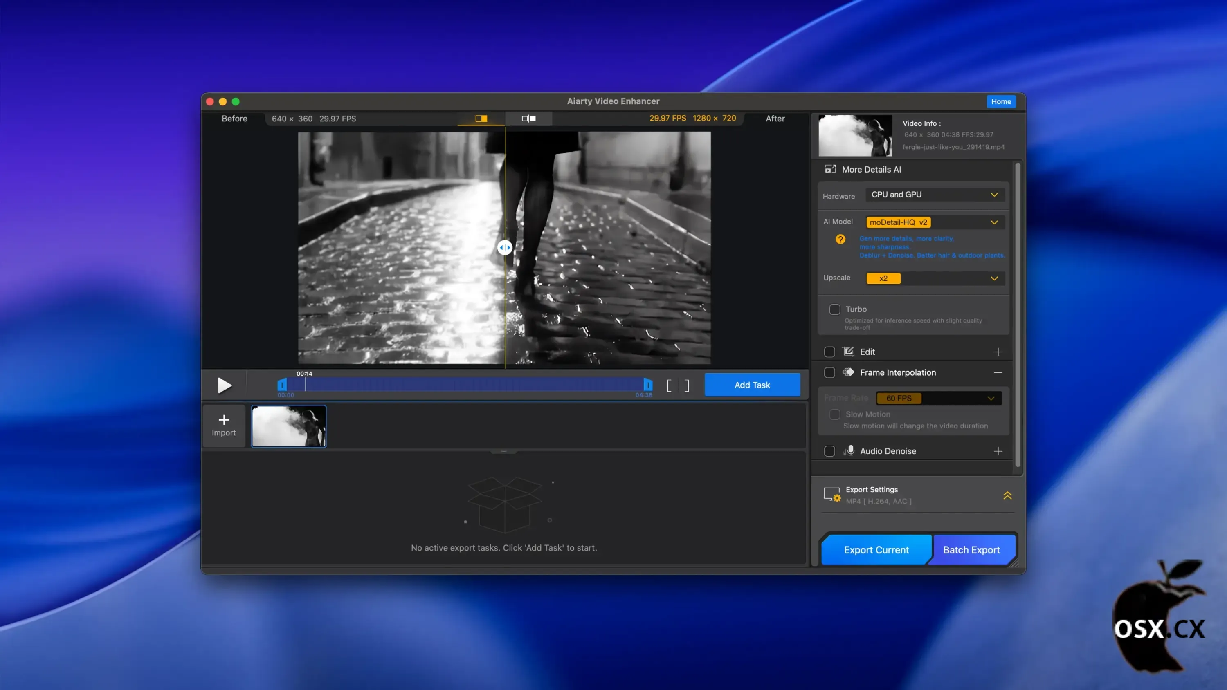Expand Export Settings with double chevron

pos(1007,495)
